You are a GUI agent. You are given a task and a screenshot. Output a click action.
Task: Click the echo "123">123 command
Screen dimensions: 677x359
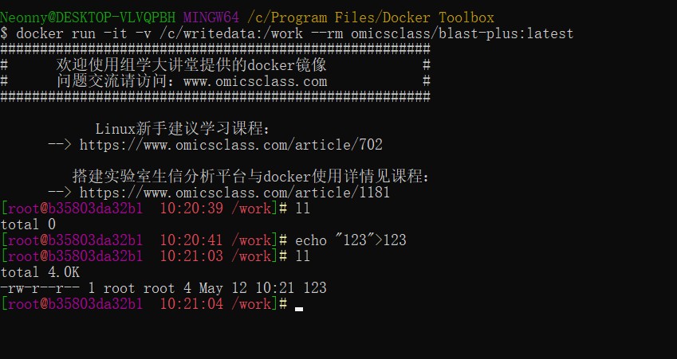coord(351,240)
